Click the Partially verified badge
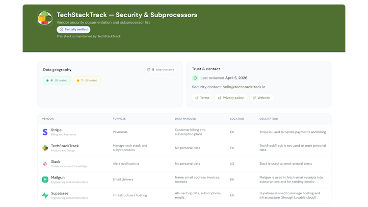Image resolution: width=368 pixels, height=207 pixels. tap(74, 29)
